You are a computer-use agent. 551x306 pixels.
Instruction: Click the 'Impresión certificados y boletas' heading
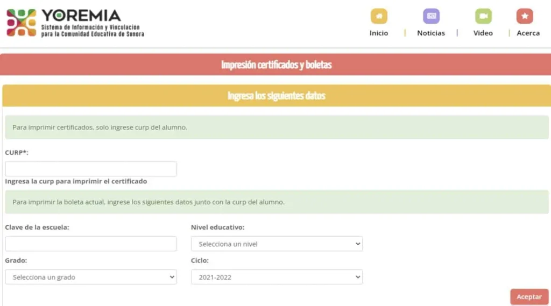coord(276,65)
